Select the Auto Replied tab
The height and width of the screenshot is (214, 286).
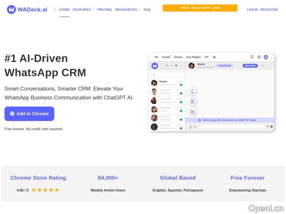[x=193, y=57]
